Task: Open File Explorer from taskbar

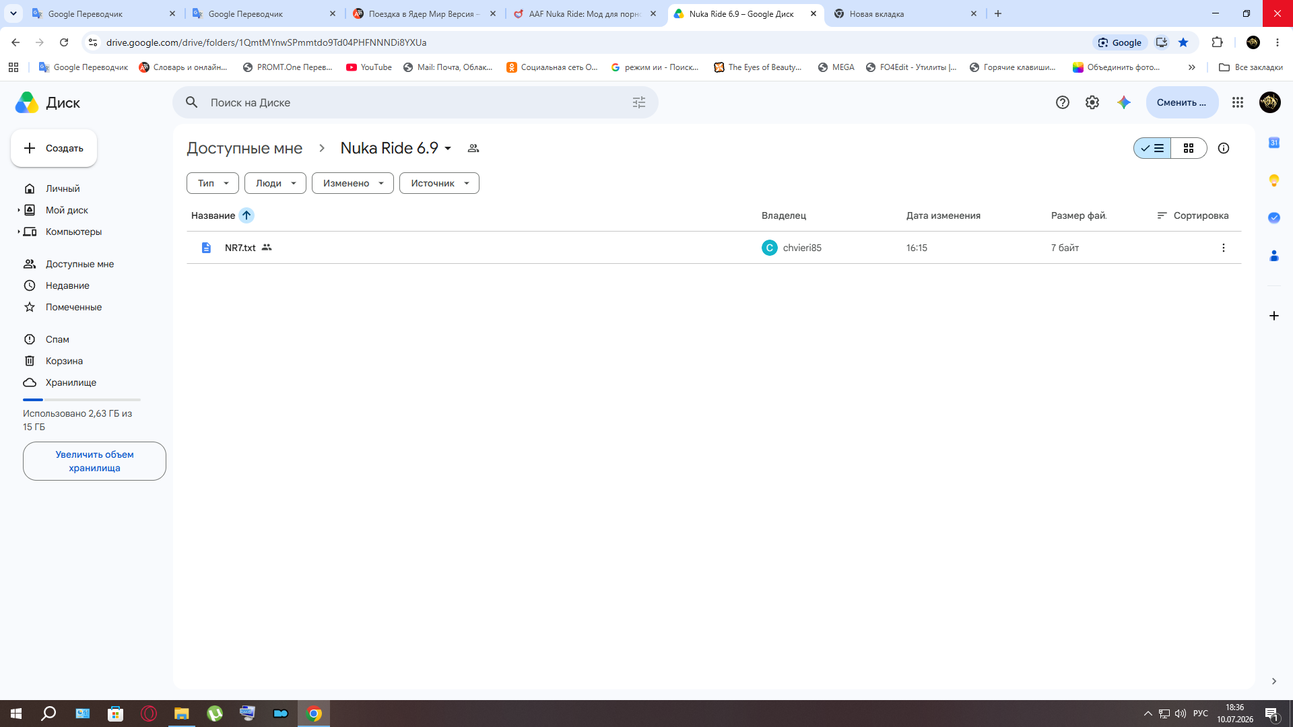Action: pos(182,714)
